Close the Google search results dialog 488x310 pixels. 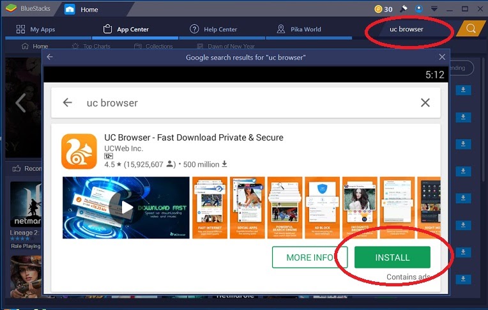click(x=442, y=57)
